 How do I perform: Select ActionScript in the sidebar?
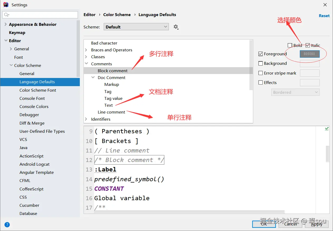point(32,156)
